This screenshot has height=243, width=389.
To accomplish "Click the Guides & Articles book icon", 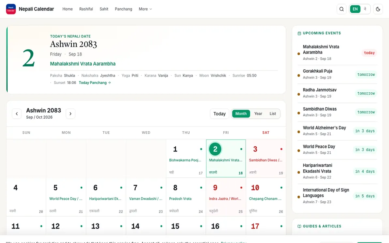I will 299,226.
